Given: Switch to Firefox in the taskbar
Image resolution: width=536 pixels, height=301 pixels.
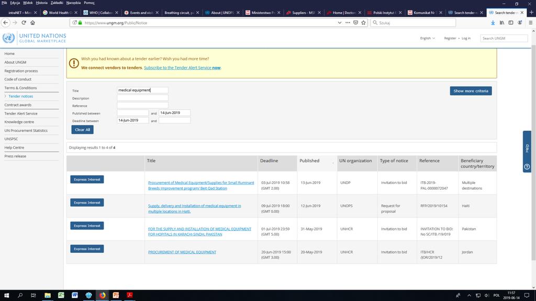Looking at the screenshot, I should point(102,295).
